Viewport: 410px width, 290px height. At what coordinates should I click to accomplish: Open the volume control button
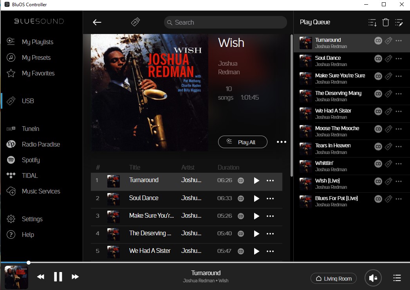click(x=373, y=278)
